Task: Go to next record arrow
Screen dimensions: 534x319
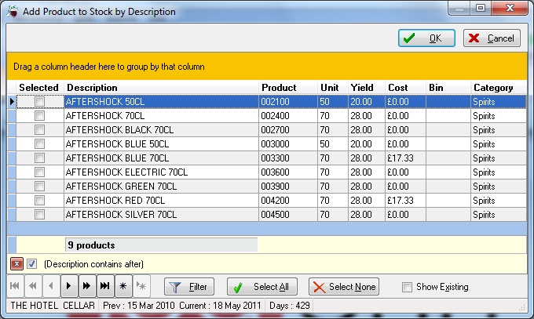Action: point(69,286)
